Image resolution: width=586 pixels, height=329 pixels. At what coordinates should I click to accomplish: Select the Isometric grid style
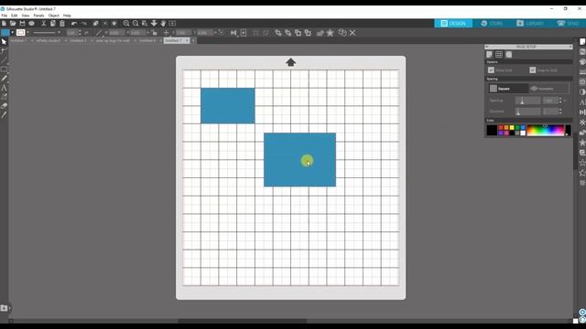548,89
